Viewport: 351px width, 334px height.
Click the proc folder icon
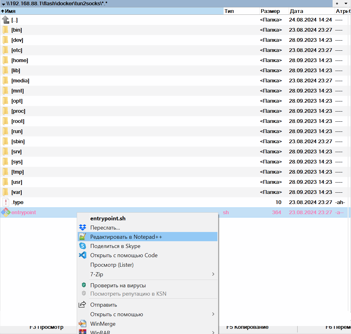(5, 111)
